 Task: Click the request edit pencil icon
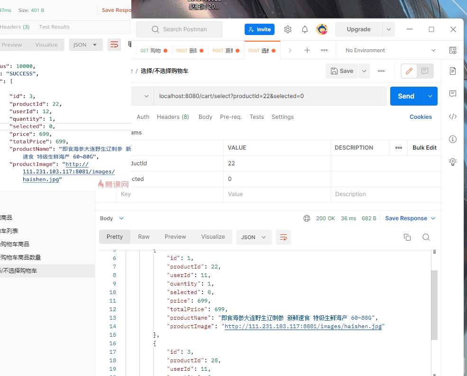pyautogui.click(x=409, y=71)
